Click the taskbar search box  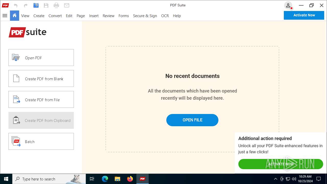coord(49,179)
